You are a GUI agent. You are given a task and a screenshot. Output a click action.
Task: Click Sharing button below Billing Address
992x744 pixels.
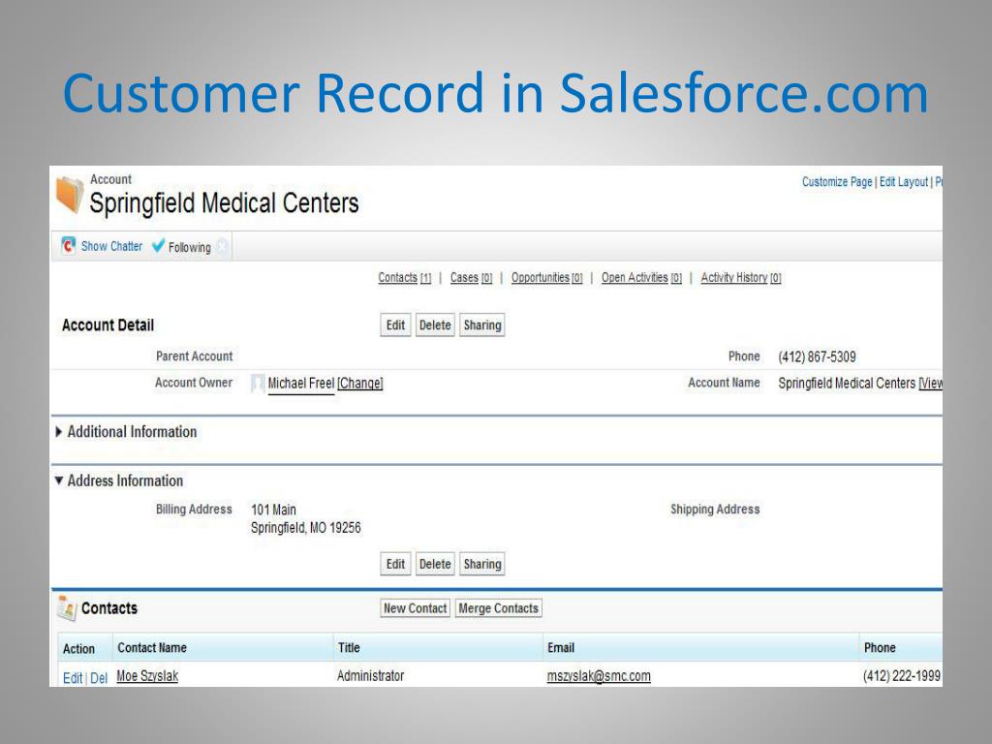click(x=482, y=565)
